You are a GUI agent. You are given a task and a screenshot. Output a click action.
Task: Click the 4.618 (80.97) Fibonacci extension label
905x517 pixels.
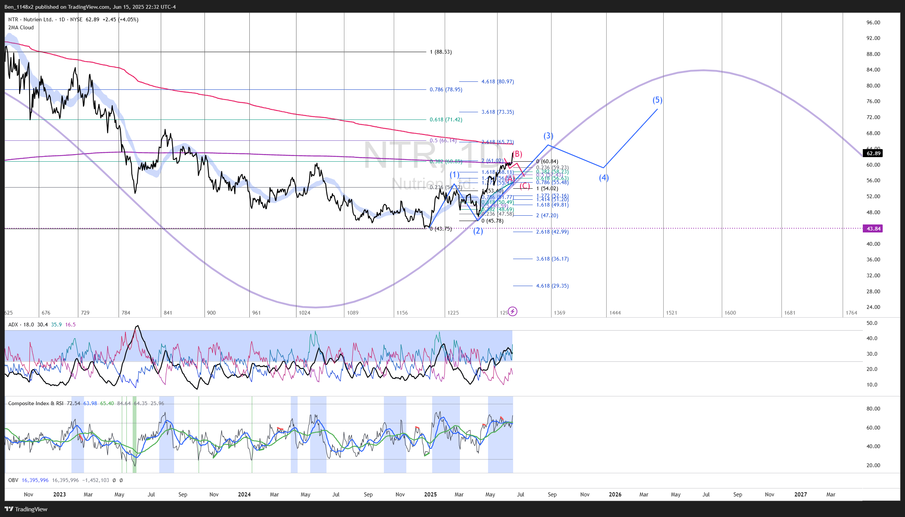pyautogui.click(x=497, y=81)
